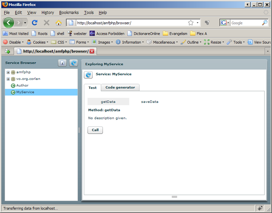The height and width of the screenshot is (213, 272).
Task: Open the Disable menu in Web Developer toolbar
Action: click(13, 42)
